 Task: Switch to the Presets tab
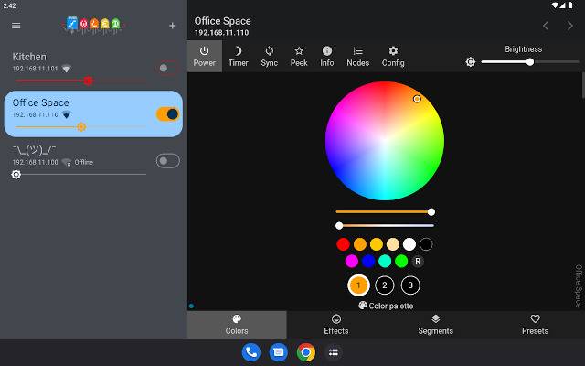coord(535,325)
